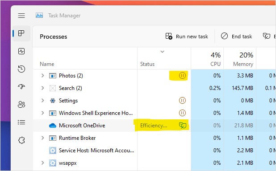Image resolution: width=276 pixels, height=171 pixels.
Task: Sort processes by the Status column
Action: coord(147,64)
